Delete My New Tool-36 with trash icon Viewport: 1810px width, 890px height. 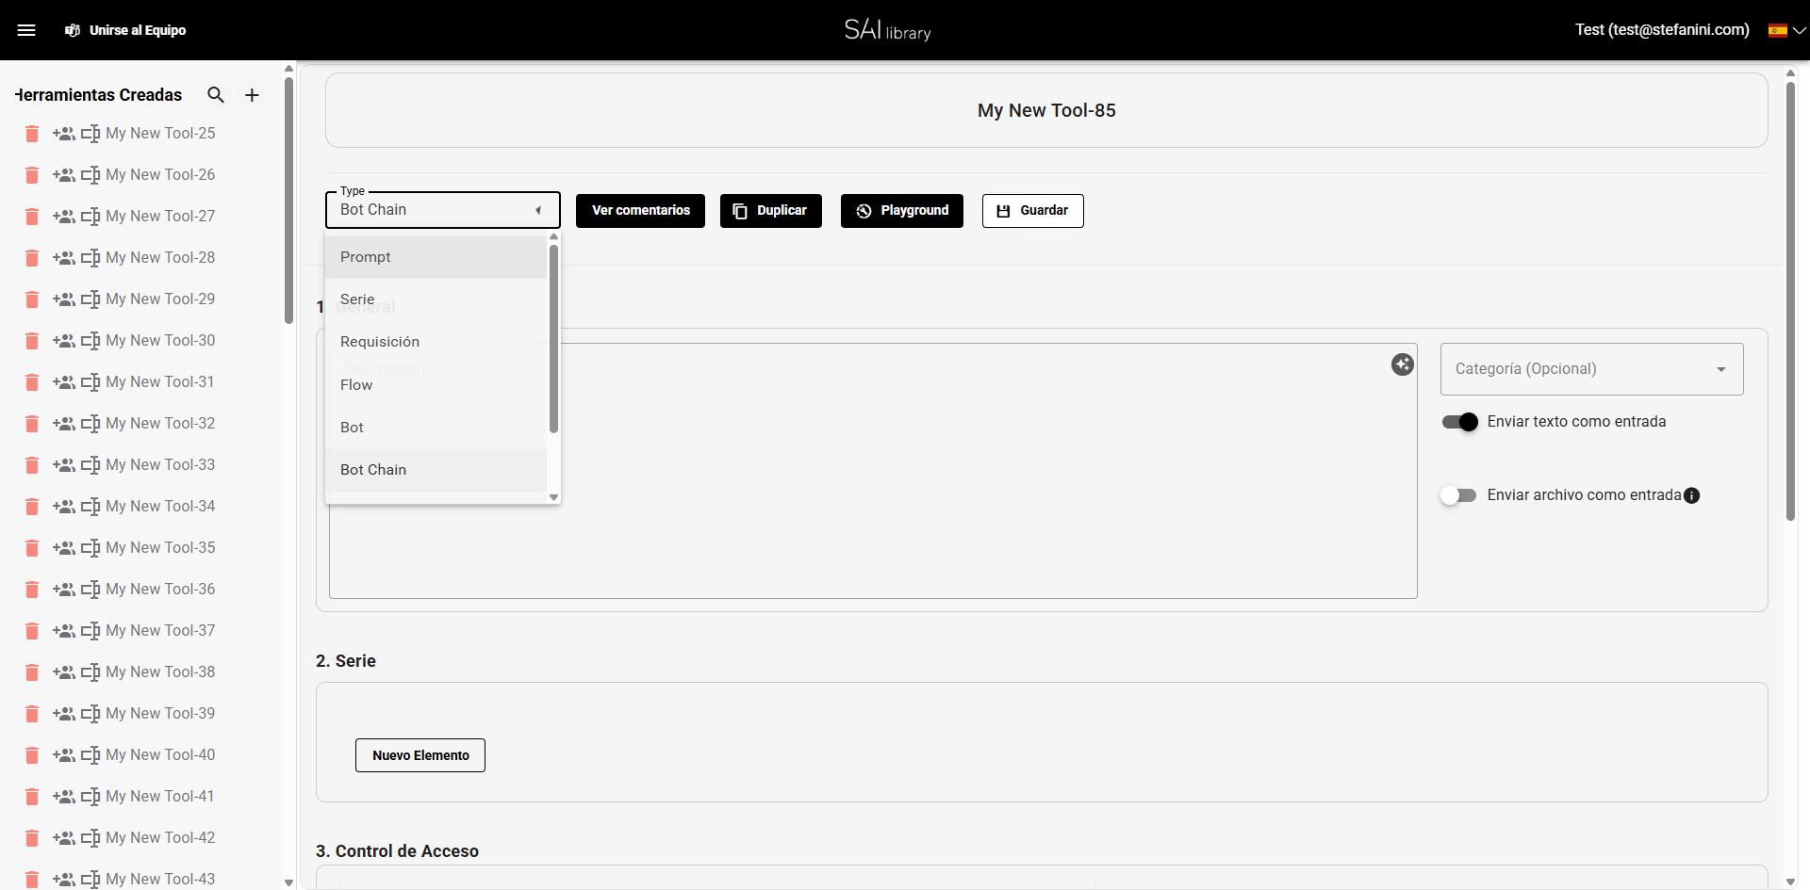pos(32,590)
